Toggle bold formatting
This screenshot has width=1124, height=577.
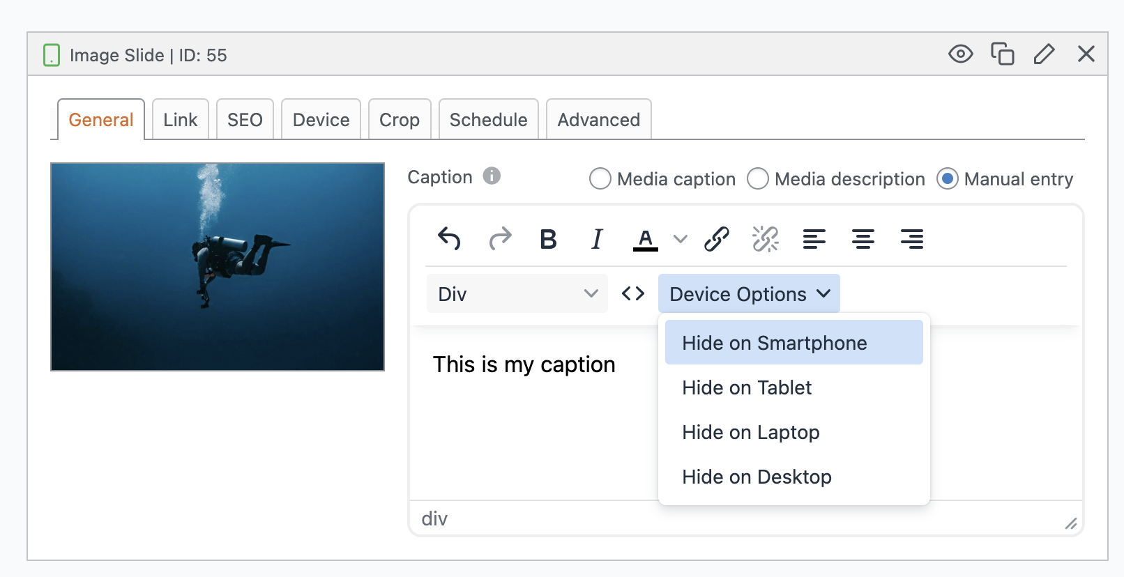tap(548, 239)
